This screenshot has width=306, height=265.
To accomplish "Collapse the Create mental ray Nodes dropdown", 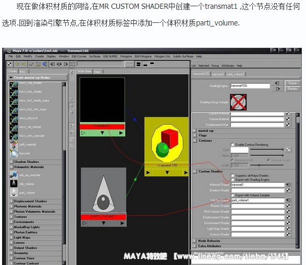I will tap(11, 77).
